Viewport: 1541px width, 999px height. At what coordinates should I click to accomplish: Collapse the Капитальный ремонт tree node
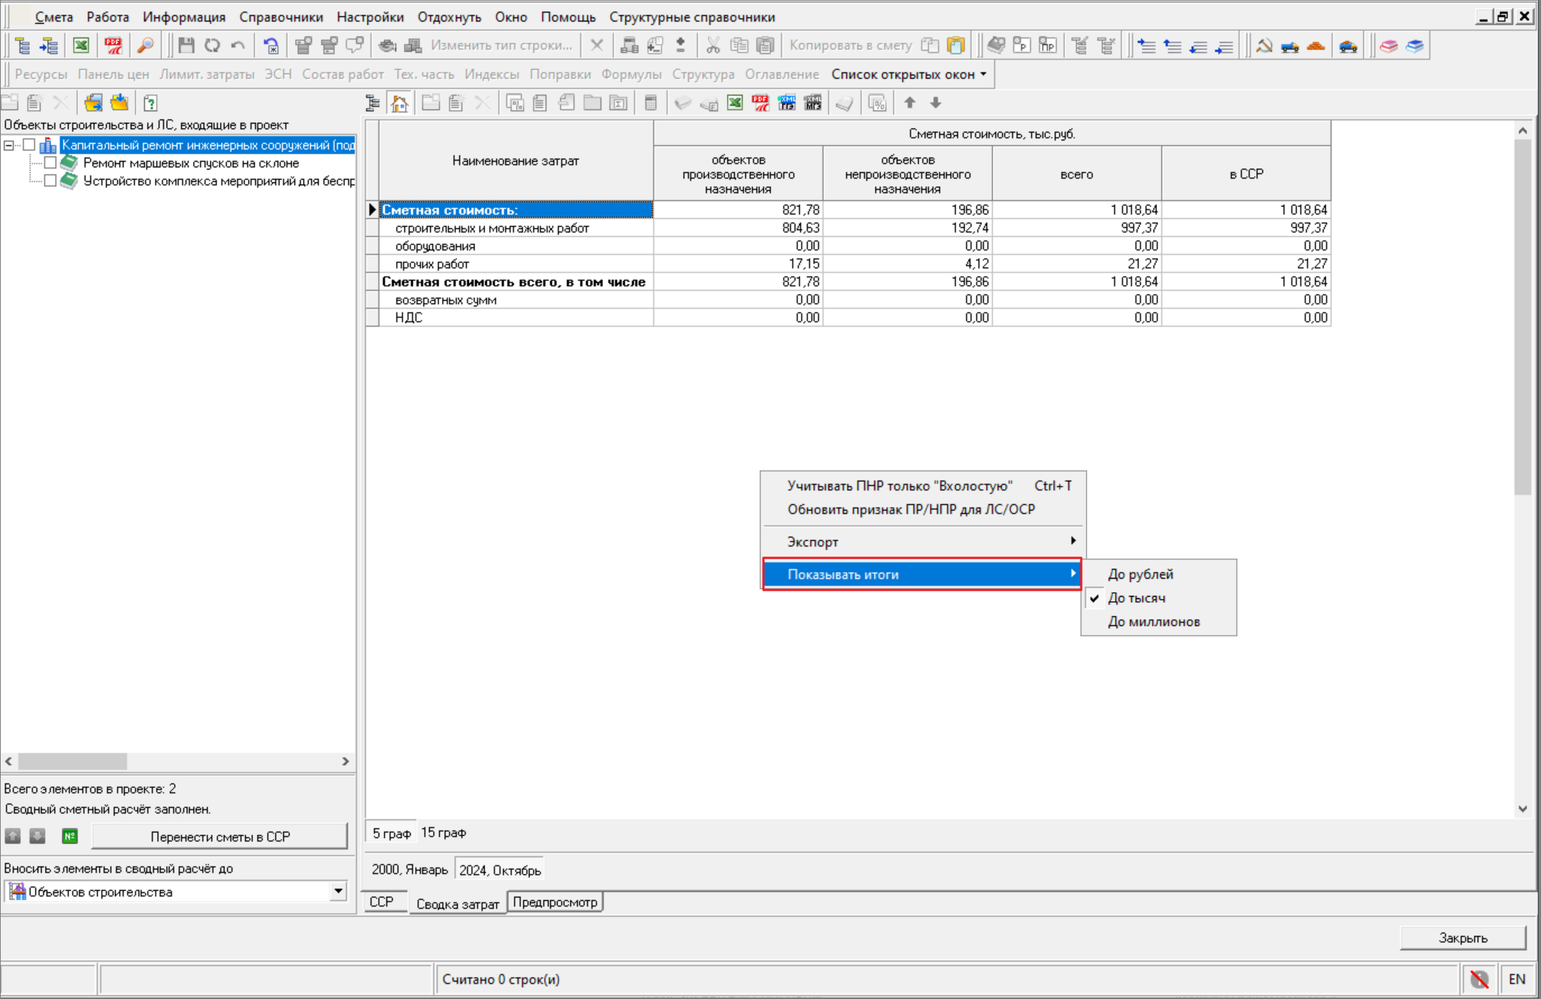[9, 145]
